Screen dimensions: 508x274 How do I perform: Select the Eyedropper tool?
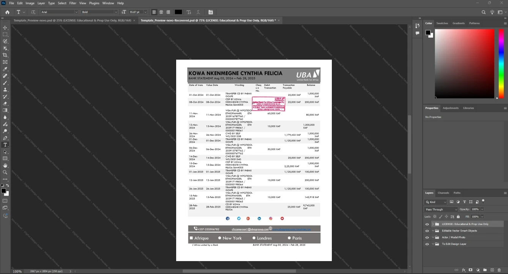tap(5, 69)
